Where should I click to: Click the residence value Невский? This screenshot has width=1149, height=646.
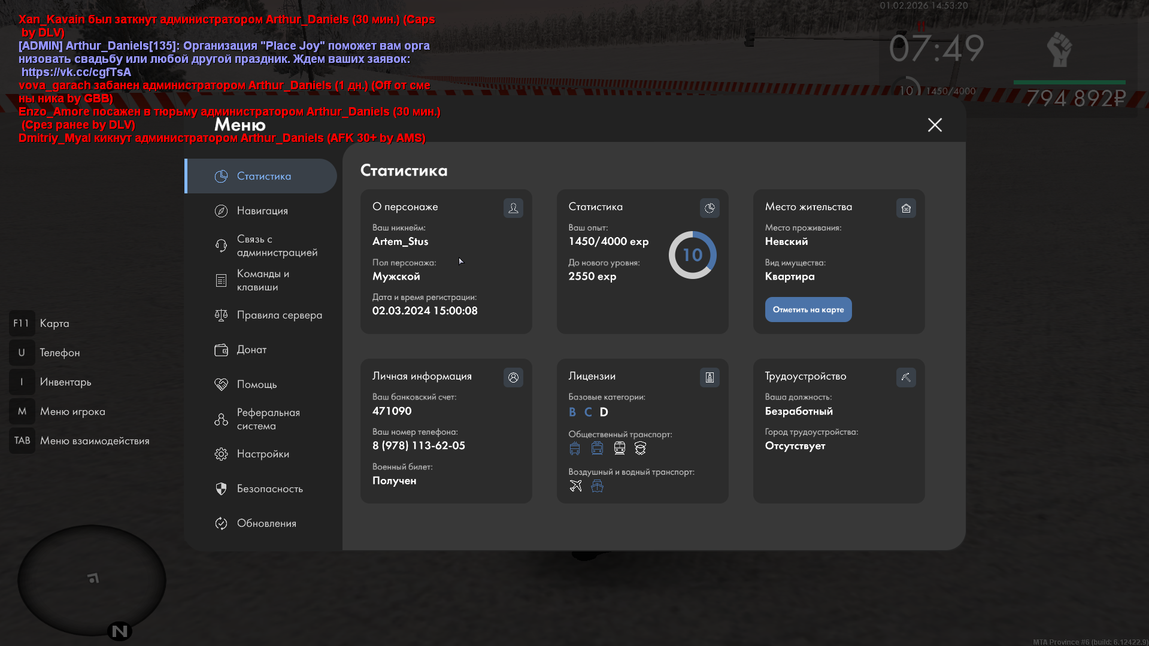(786, 241)
